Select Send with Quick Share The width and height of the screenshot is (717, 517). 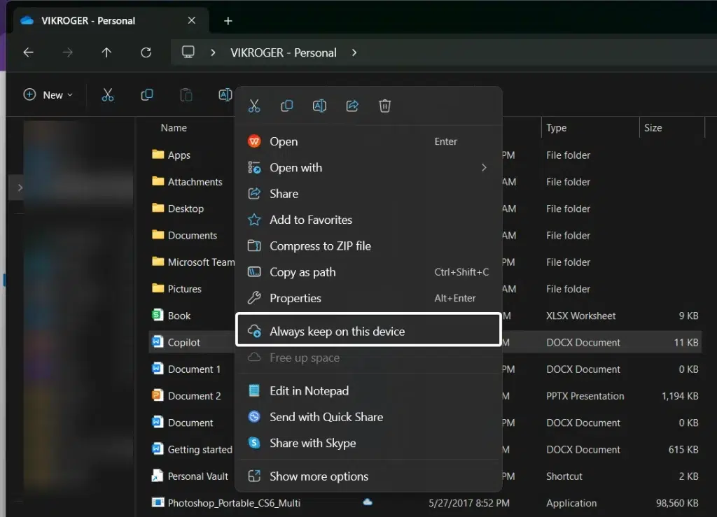368,417
